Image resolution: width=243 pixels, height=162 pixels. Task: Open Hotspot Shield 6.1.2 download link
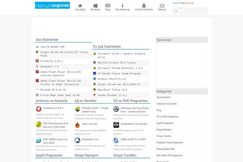[x=111, y=79]
